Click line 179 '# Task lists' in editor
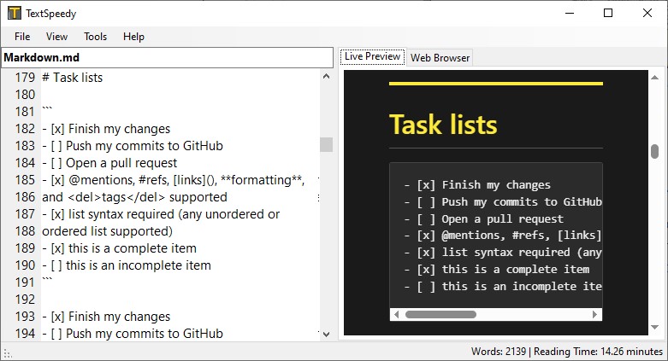 (x=73, y=78)
